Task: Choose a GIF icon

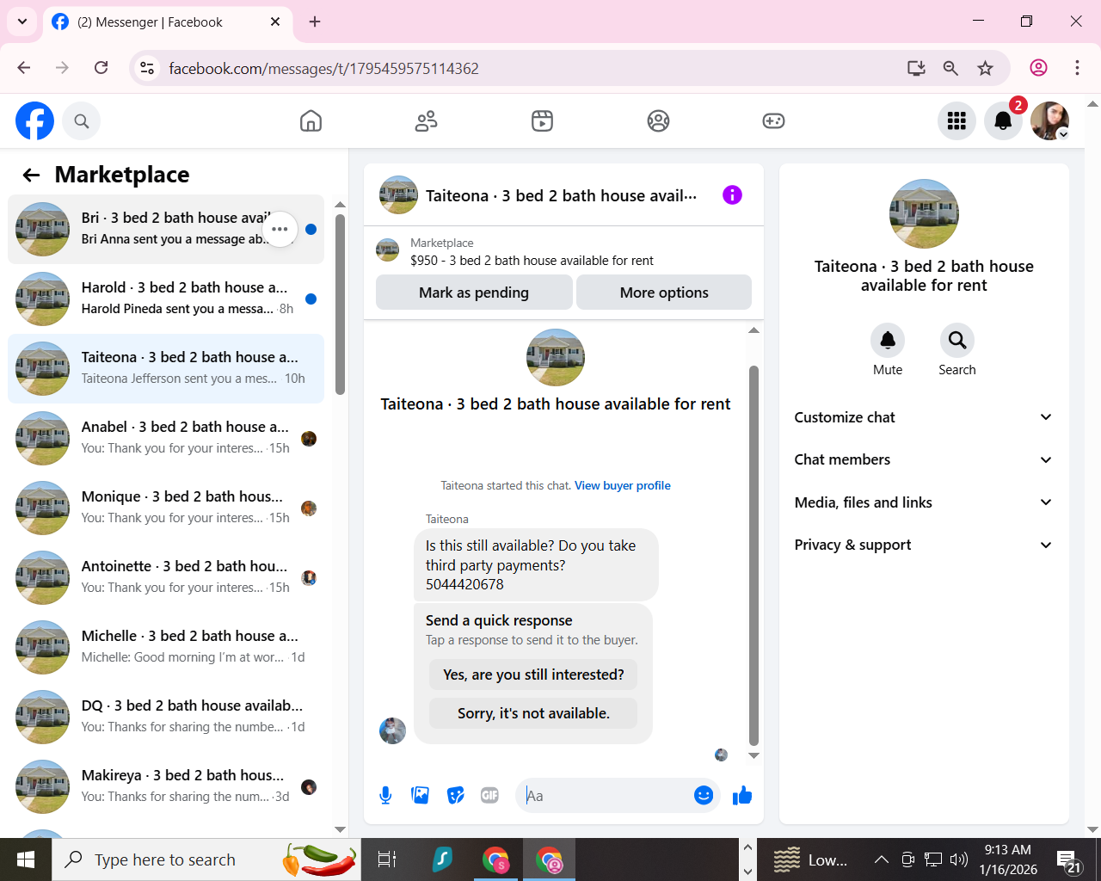Action: (490, 796)
